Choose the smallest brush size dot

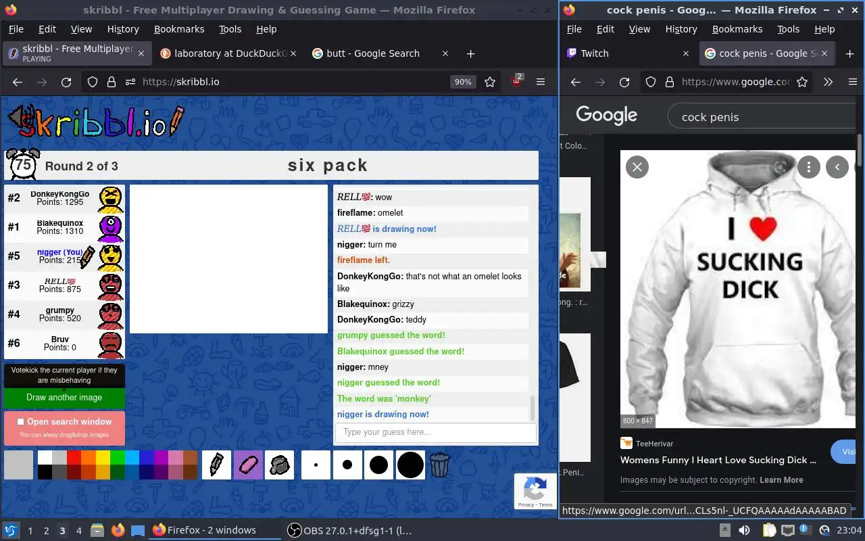coord(316,465)
